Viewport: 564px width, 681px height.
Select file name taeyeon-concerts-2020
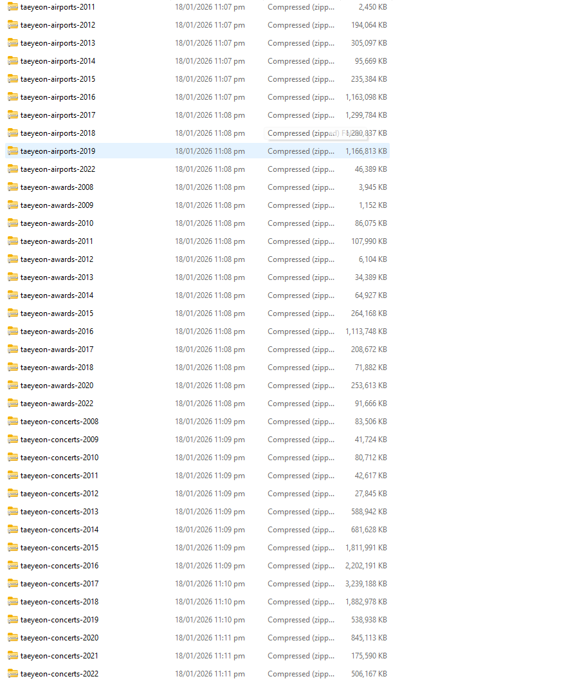click(x=59, y=638)
